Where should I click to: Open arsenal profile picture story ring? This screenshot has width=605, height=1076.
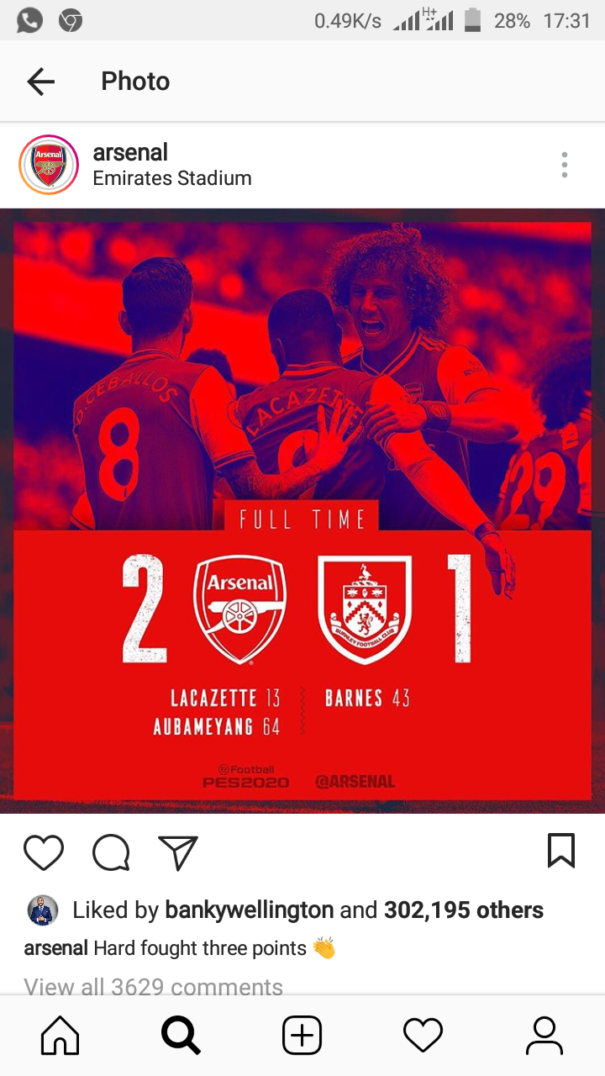click(x=49, y=165)
